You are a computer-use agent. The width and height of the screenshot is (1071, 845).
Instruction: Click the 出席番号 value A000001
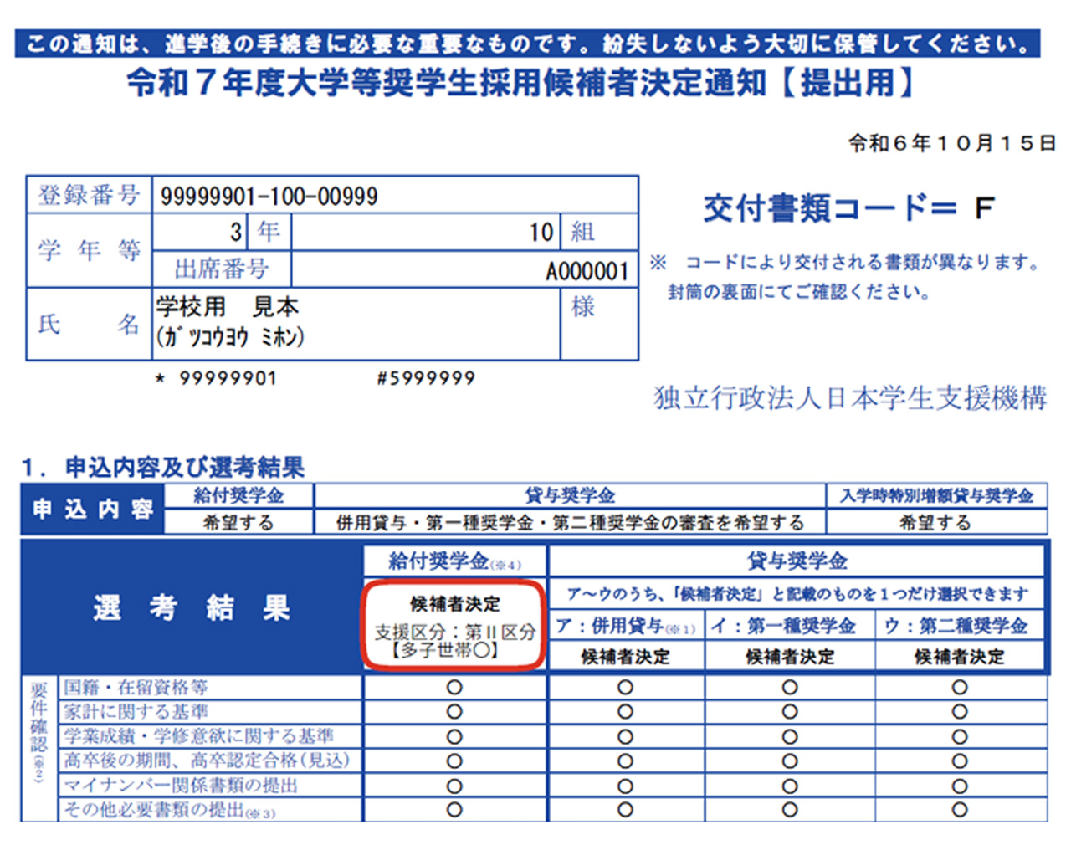587,271
